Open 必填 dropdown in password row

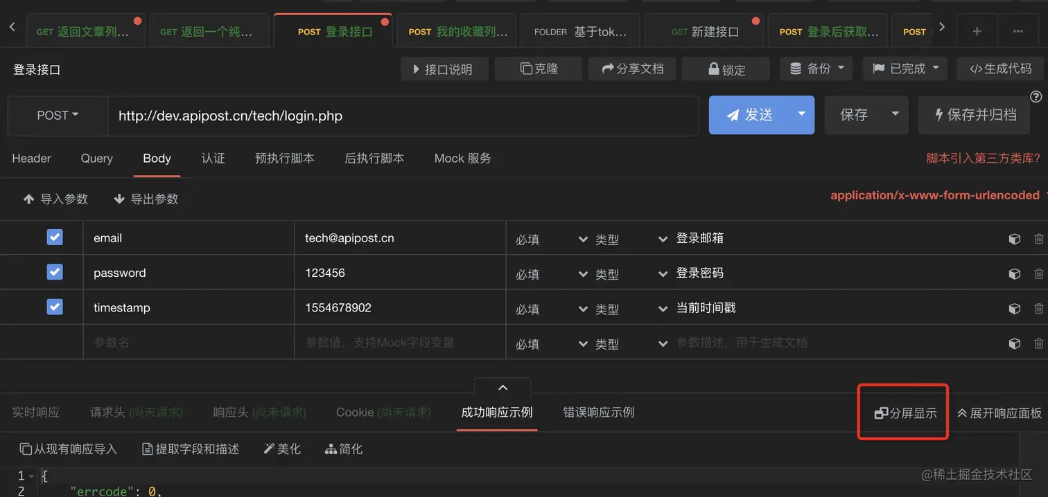click(x=551, y=274)
